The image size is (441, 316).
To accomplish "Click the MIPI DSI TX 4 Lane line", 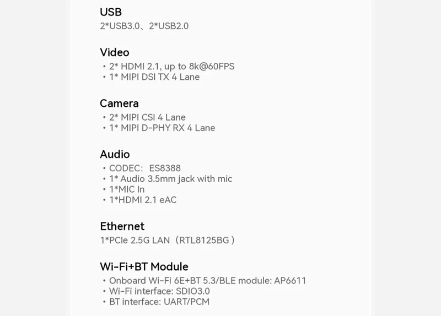I will point(154,77).
